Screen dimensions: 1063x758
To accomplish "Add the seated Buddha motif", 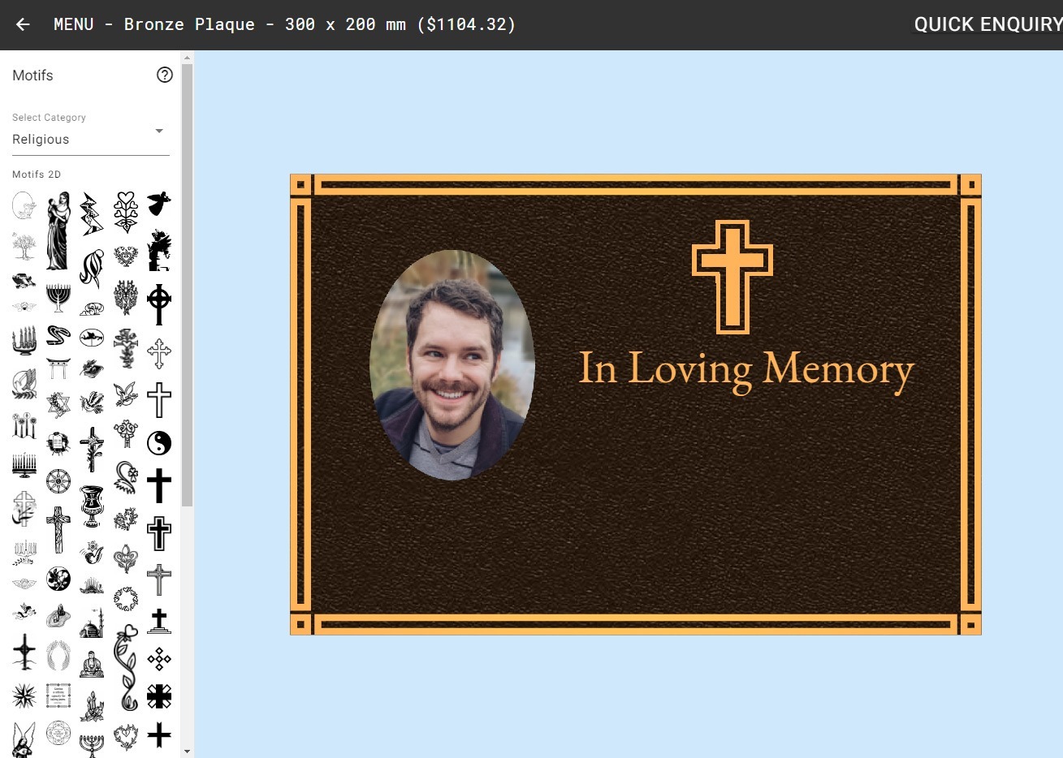I will (92, 665).
